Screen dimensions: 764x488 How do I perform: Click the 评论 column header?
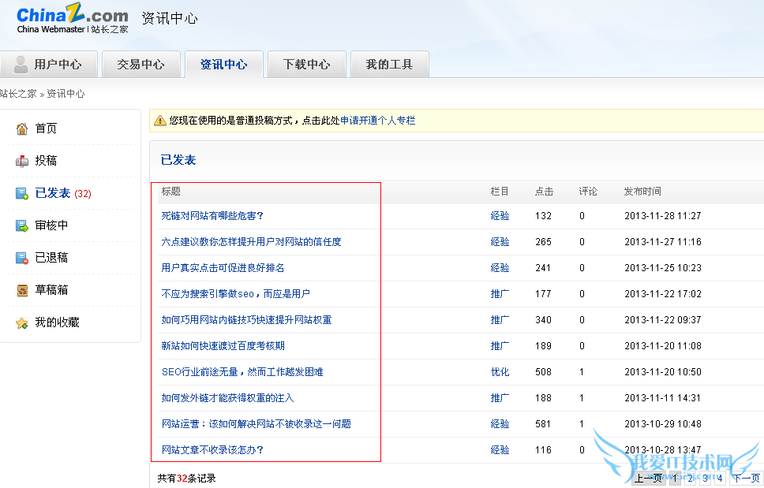[x=588, y=192]
